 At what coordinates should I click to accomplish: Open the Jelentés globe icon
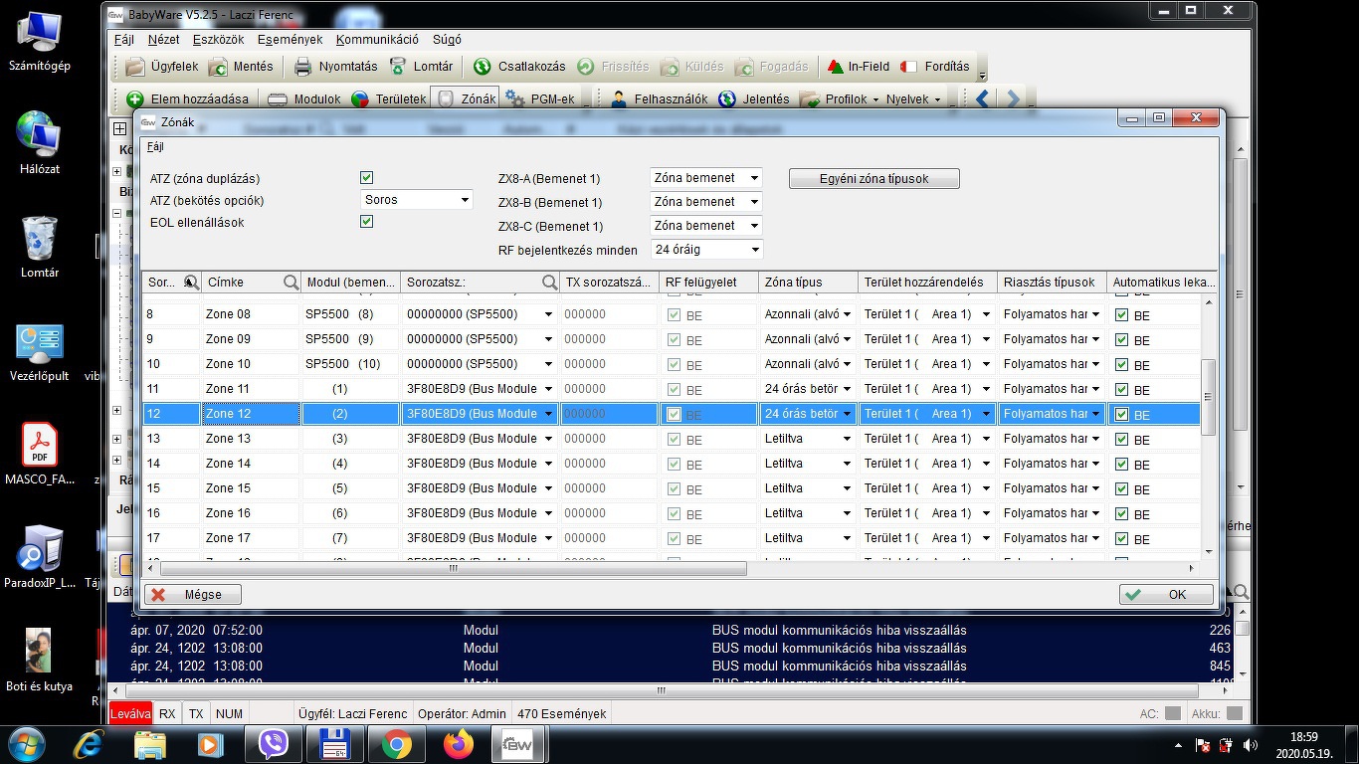click(x=727, y=99)
